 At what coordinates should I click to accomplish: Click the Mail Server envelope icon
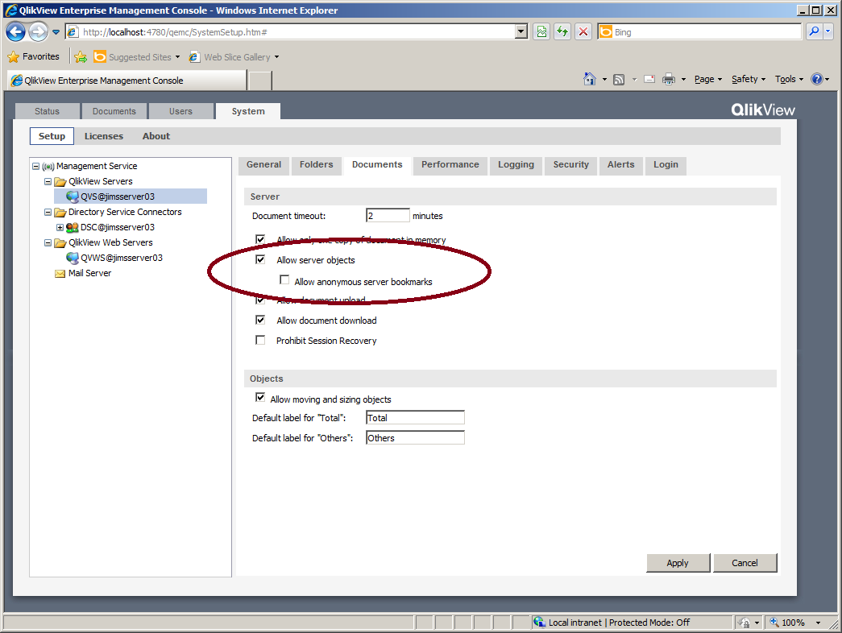point(60,273)
